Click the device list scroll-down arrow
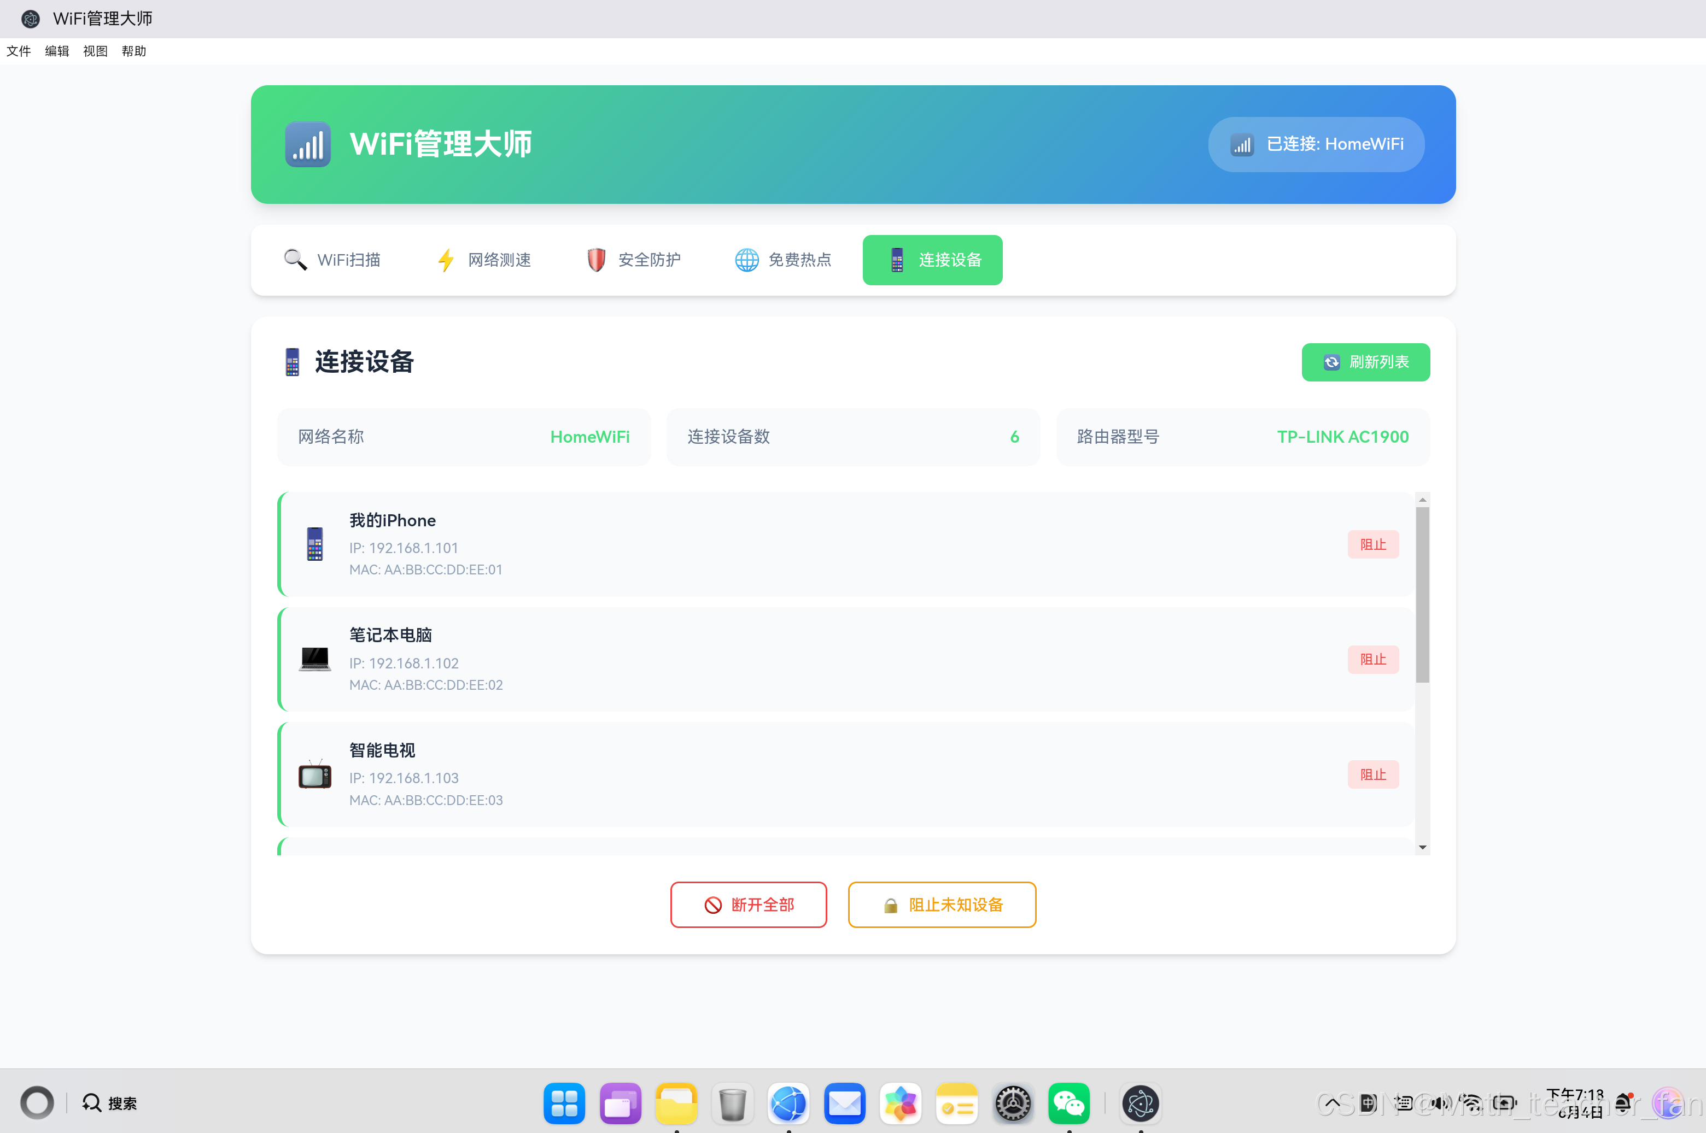This screenshot has width=1706, height=1133. [x=1422, y=848]
